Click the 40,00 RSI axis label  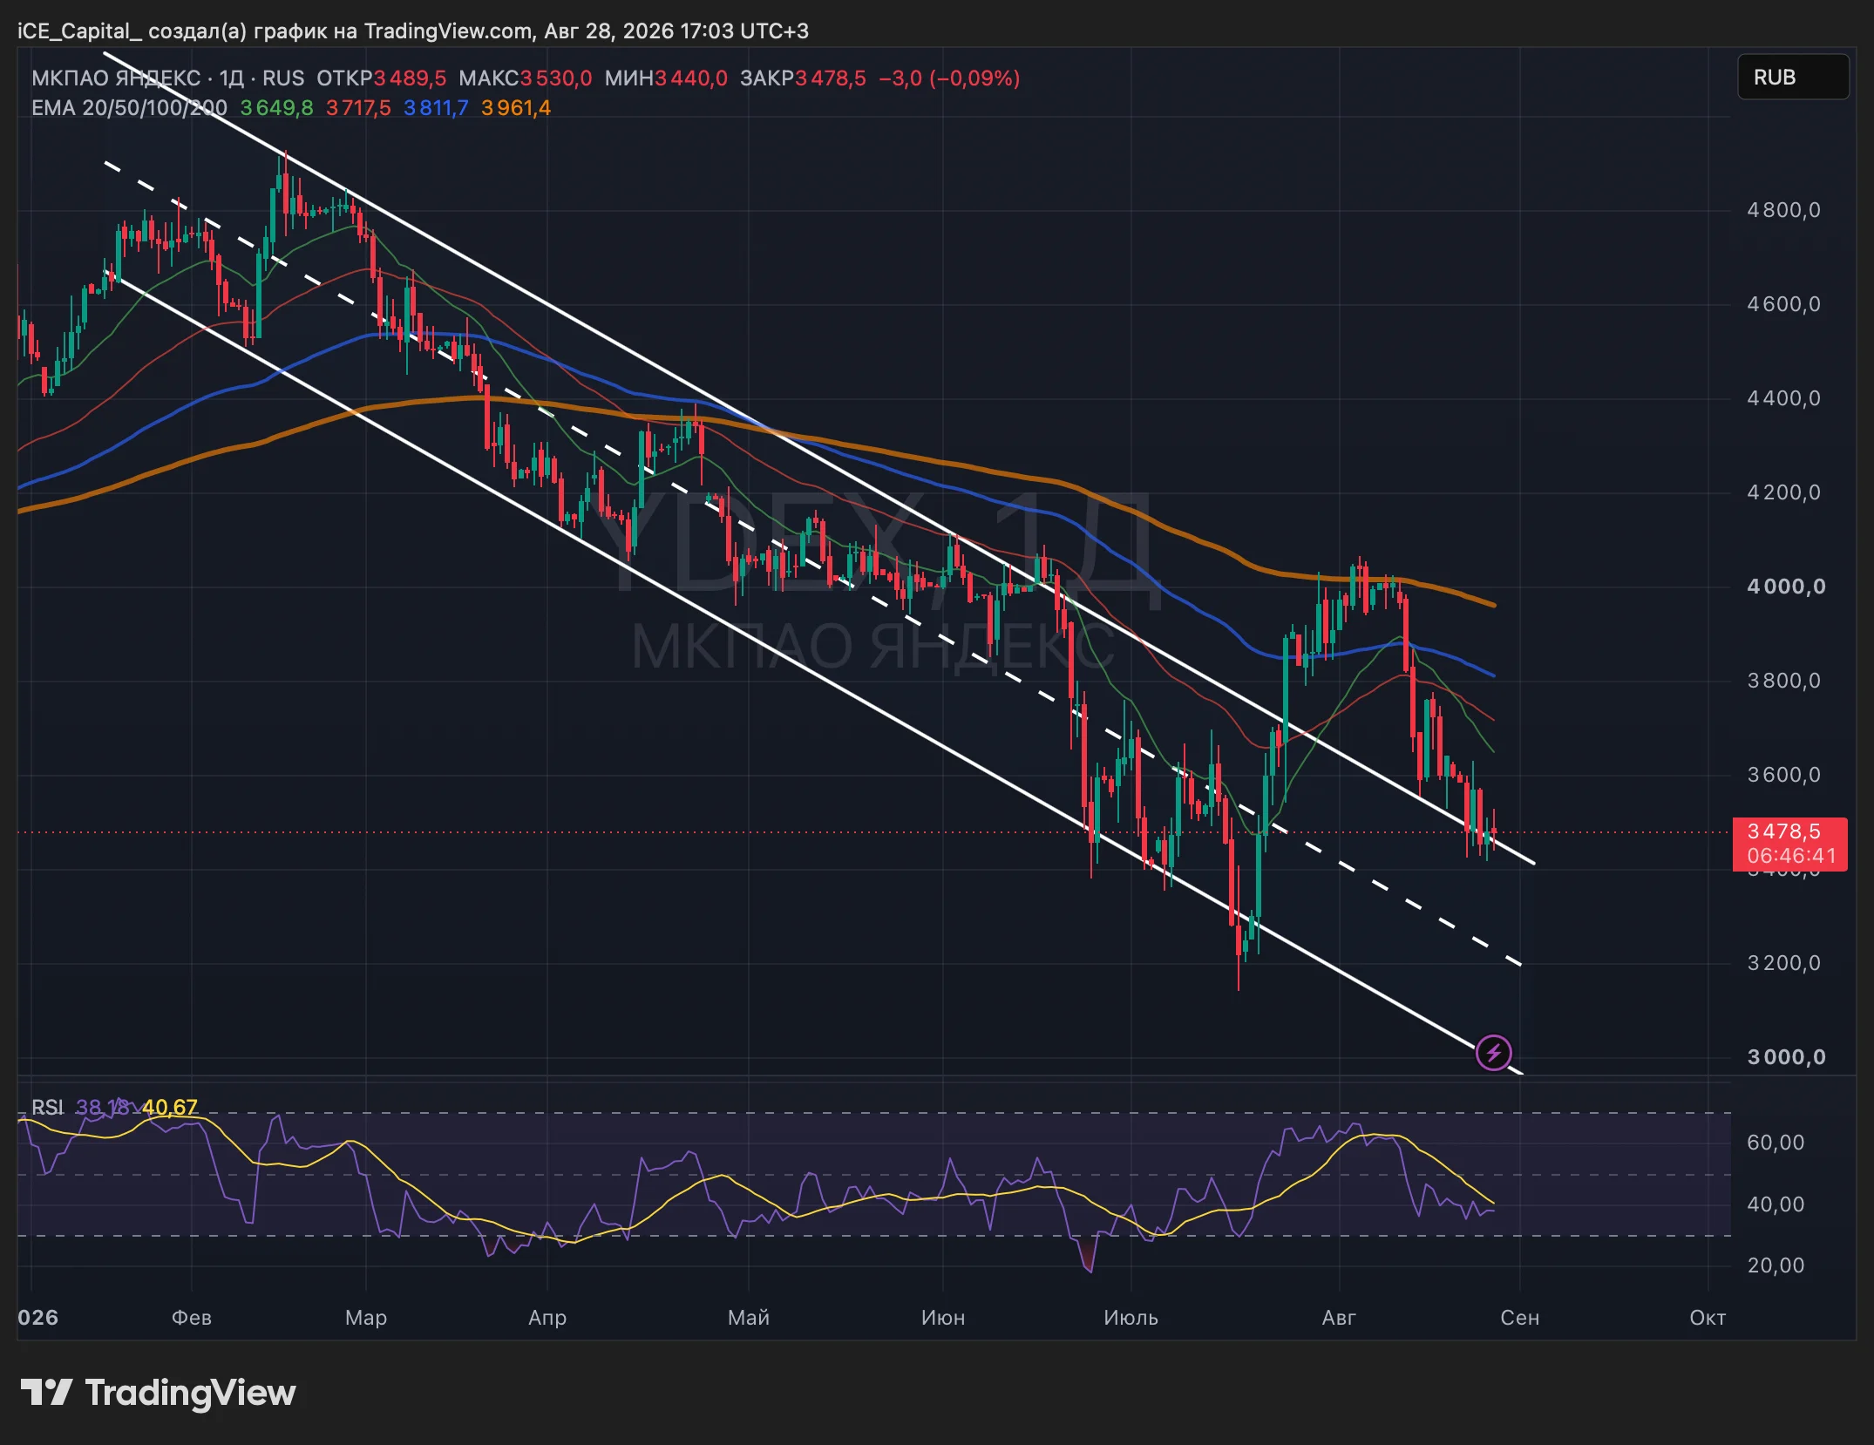1776,1204
